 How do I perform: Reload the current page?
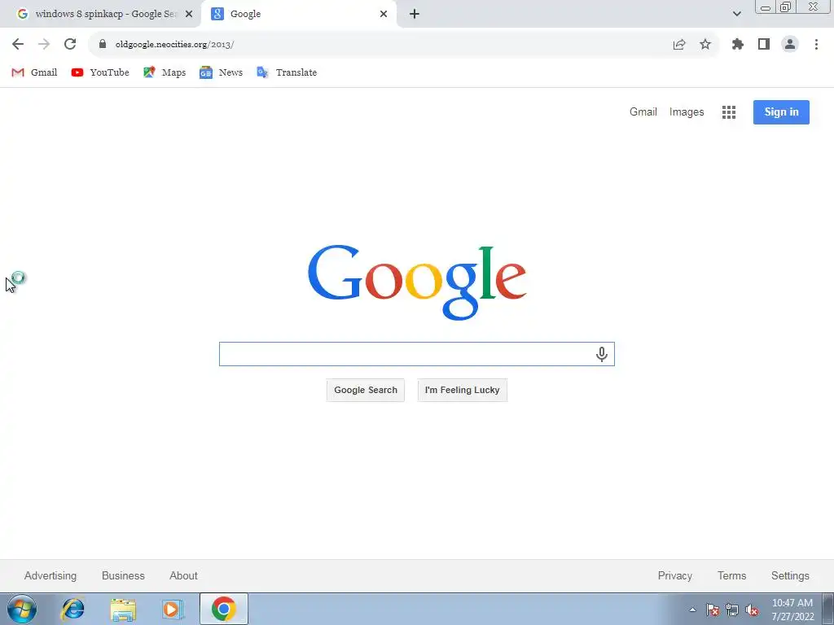point(70,44)
